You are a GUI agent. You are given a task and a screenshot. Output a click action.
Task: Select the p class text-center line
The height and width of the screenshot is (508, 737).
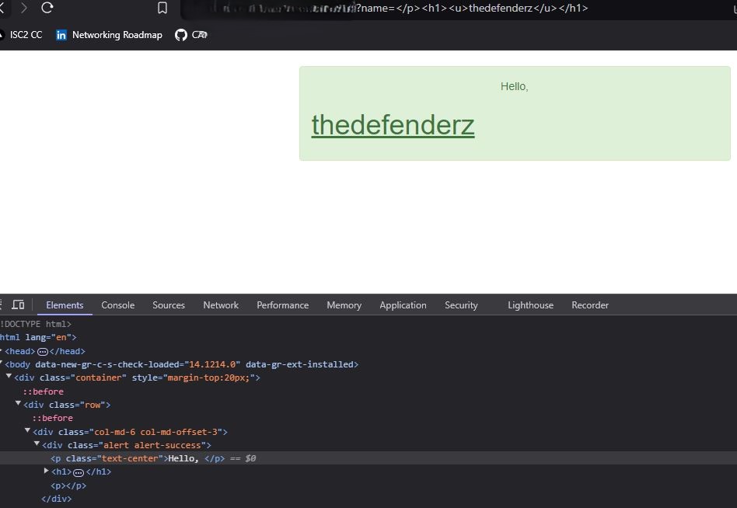pos(368,458)
